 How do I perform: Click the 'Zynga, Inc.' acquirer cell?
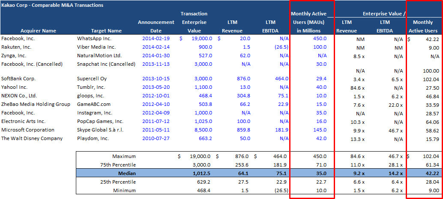[13, 56]
